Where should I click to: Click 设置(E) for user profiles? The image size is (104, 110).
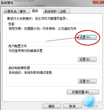pyautogui.click(x=87, y=59)
